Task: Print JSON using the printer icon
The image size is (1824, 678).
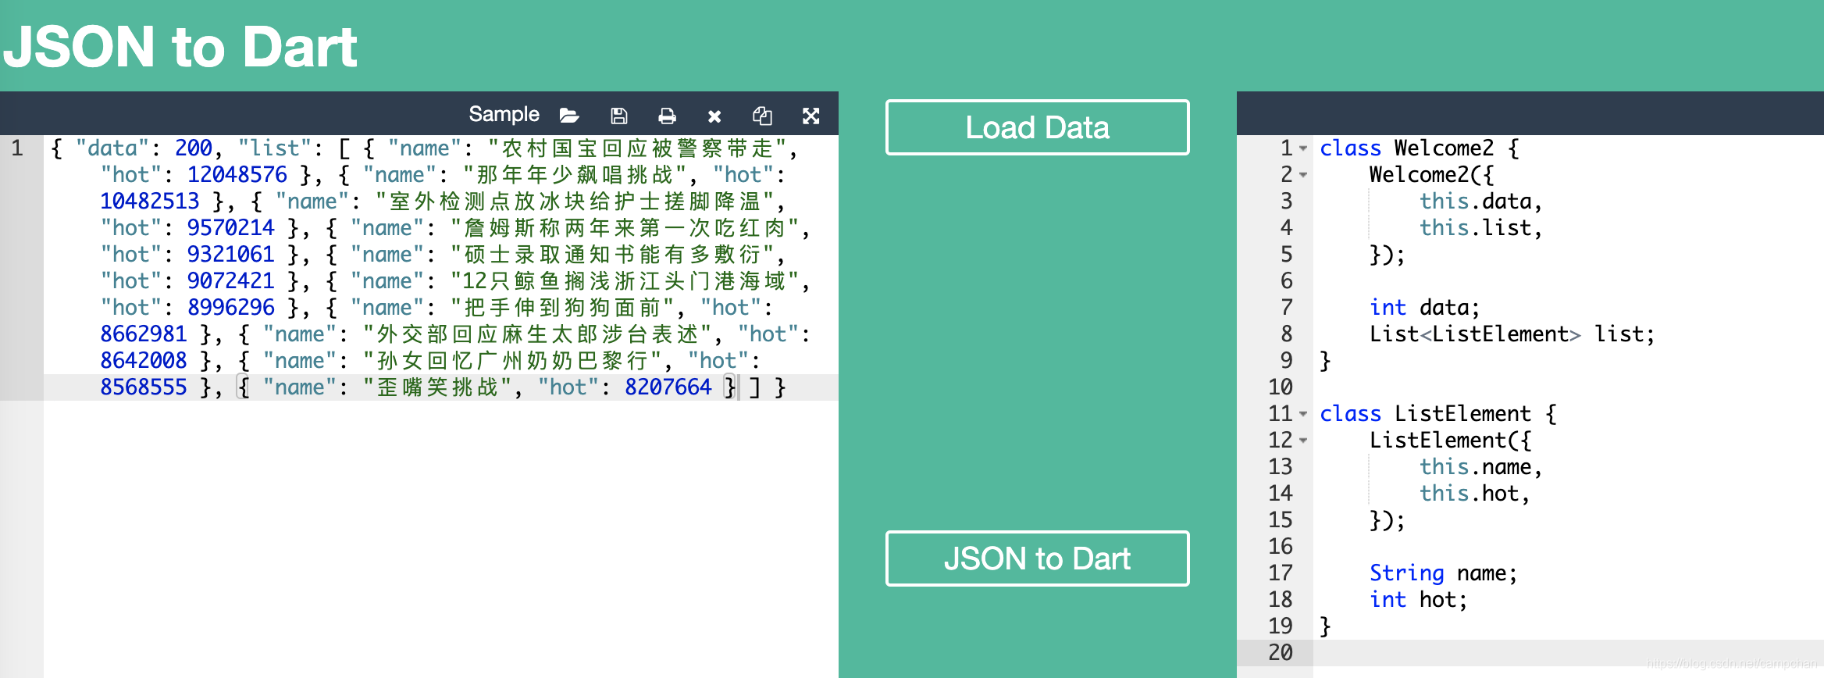Action: click(667, 116)
